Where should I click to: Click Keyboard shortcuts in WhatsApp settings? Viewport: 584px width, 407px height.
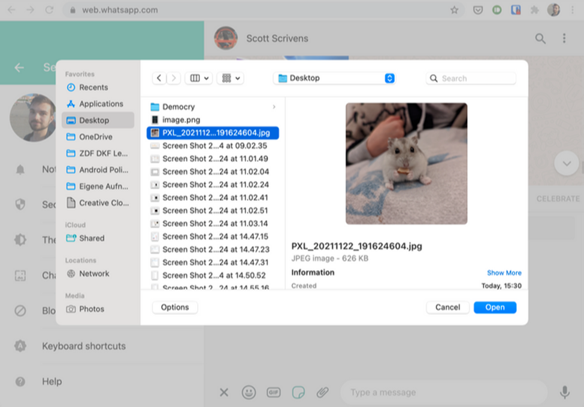[84, 346]
